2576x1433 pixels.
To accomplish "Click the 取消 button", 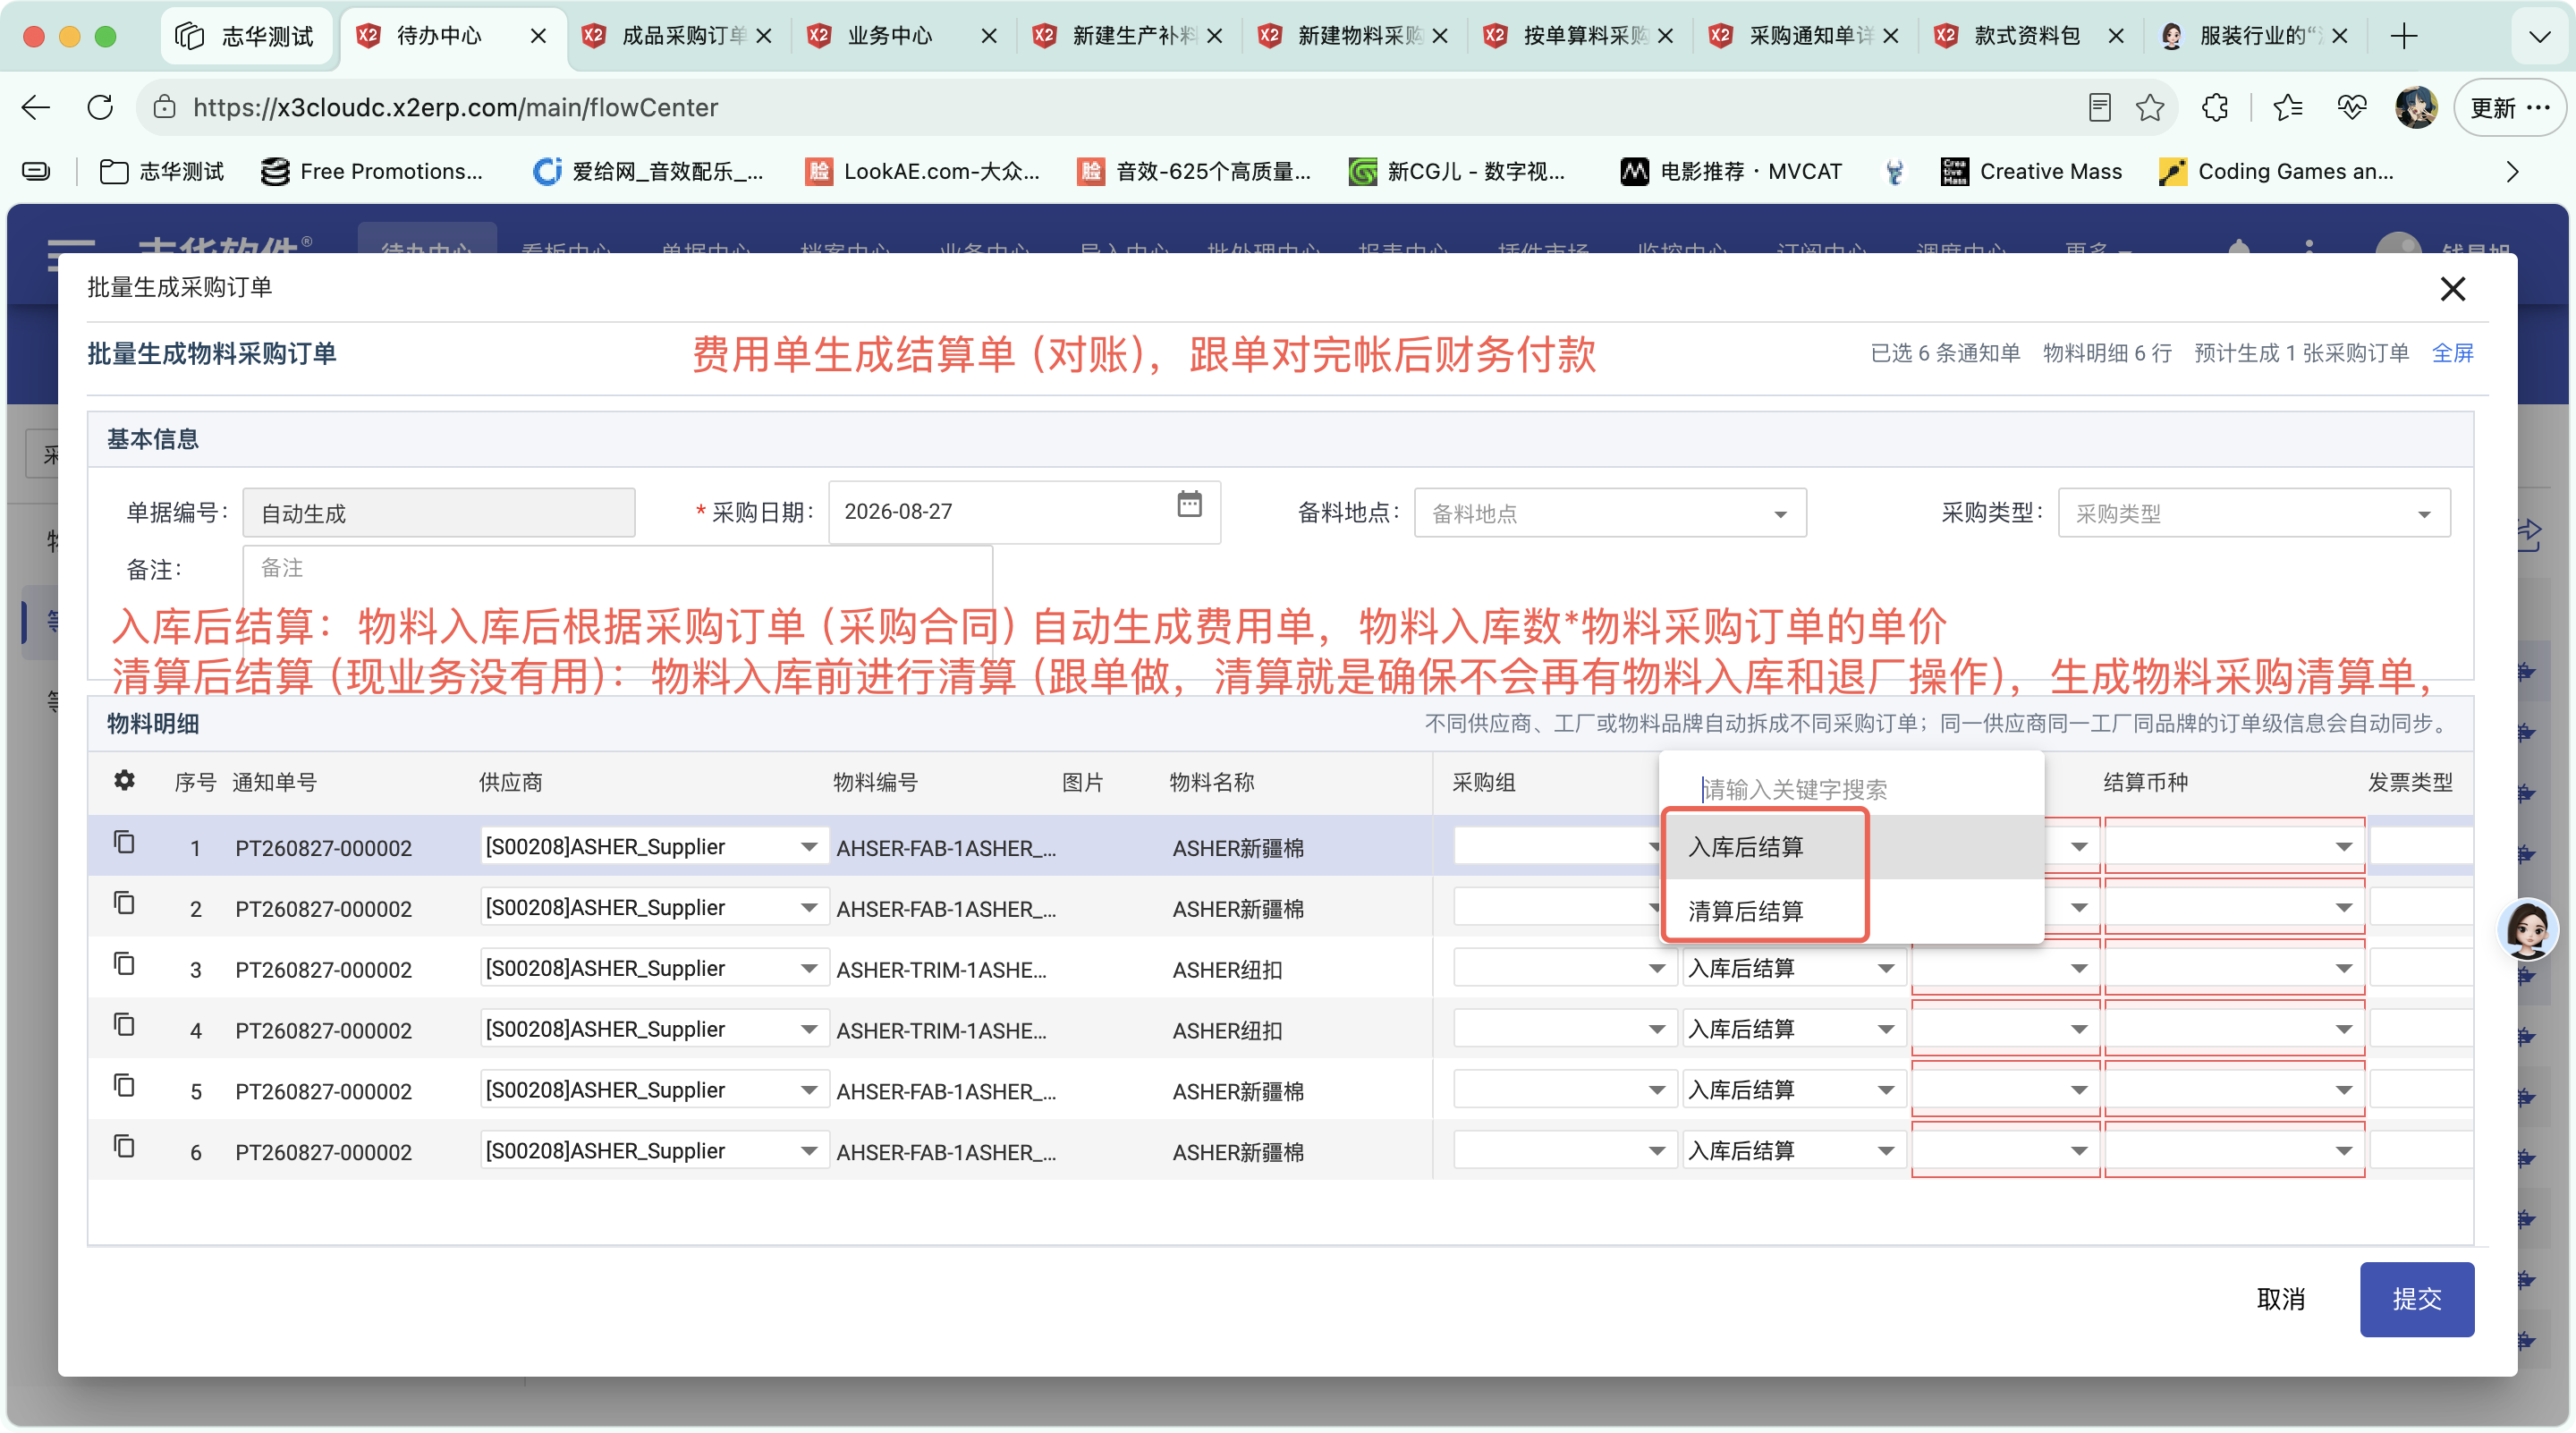I will (x=2281, y=1299).
